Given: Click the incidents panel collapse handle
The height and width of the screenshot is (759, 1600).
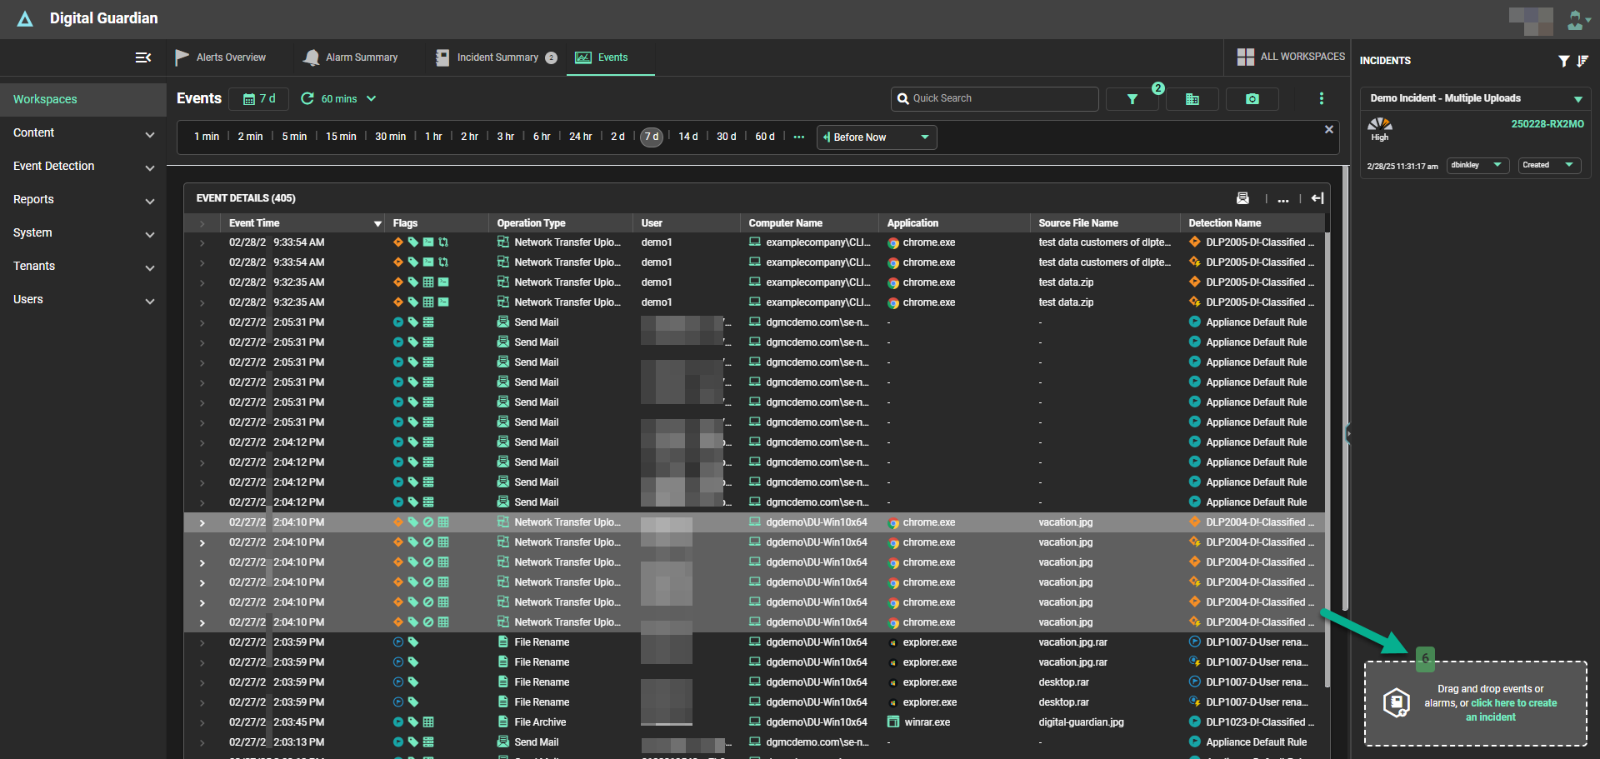Looking at the screenshot, I should (x=1347, y=433).
